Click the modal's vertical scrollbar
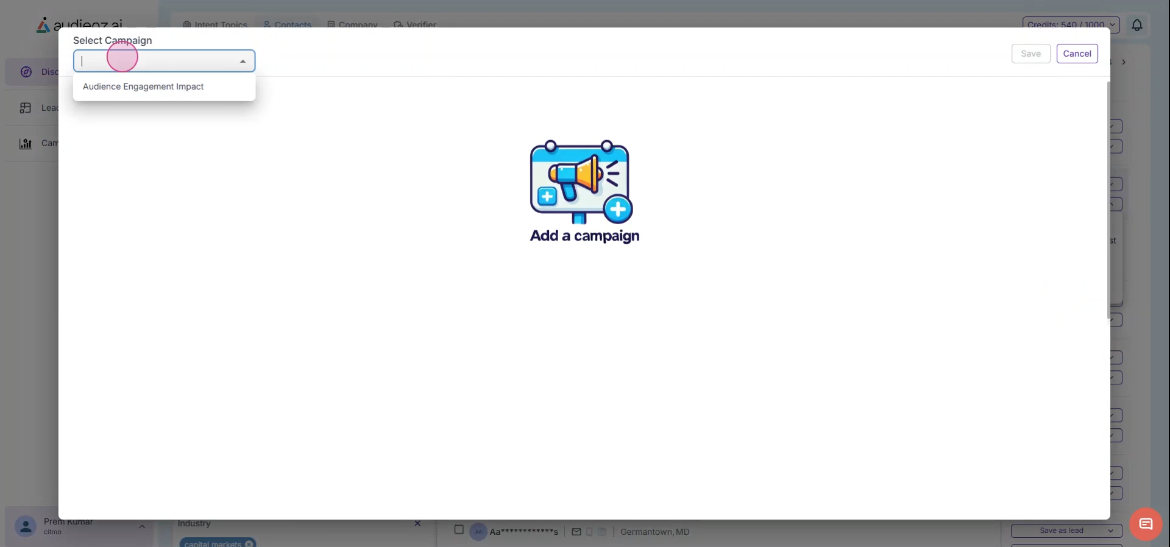Image resolution: width=1170 pixels, height=547 pixels. [x=1108, y=200]
